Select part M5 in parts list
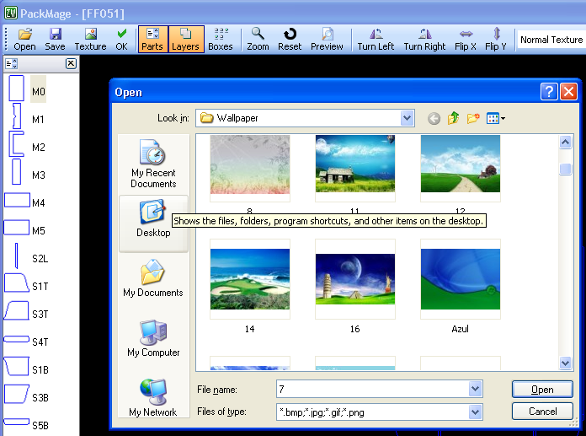The height and width of the screenshot is (436, 586). (x=24, y=229)
